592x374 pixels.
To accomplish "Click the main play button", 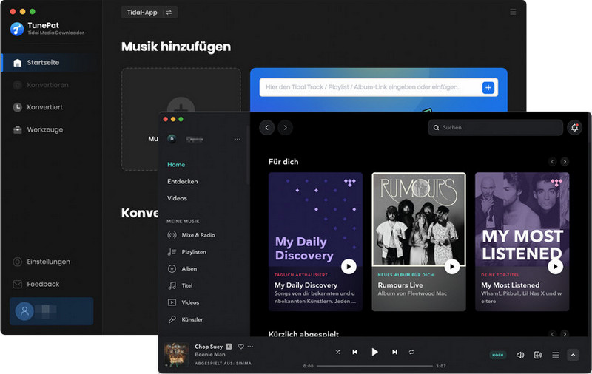I will click(374, 352).
